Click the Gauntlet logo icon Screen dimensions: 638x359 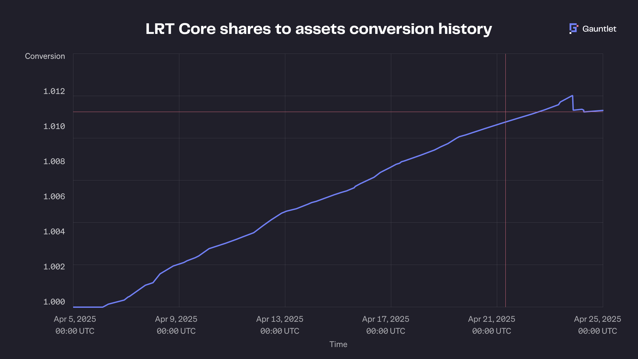[x=574, y=29]
